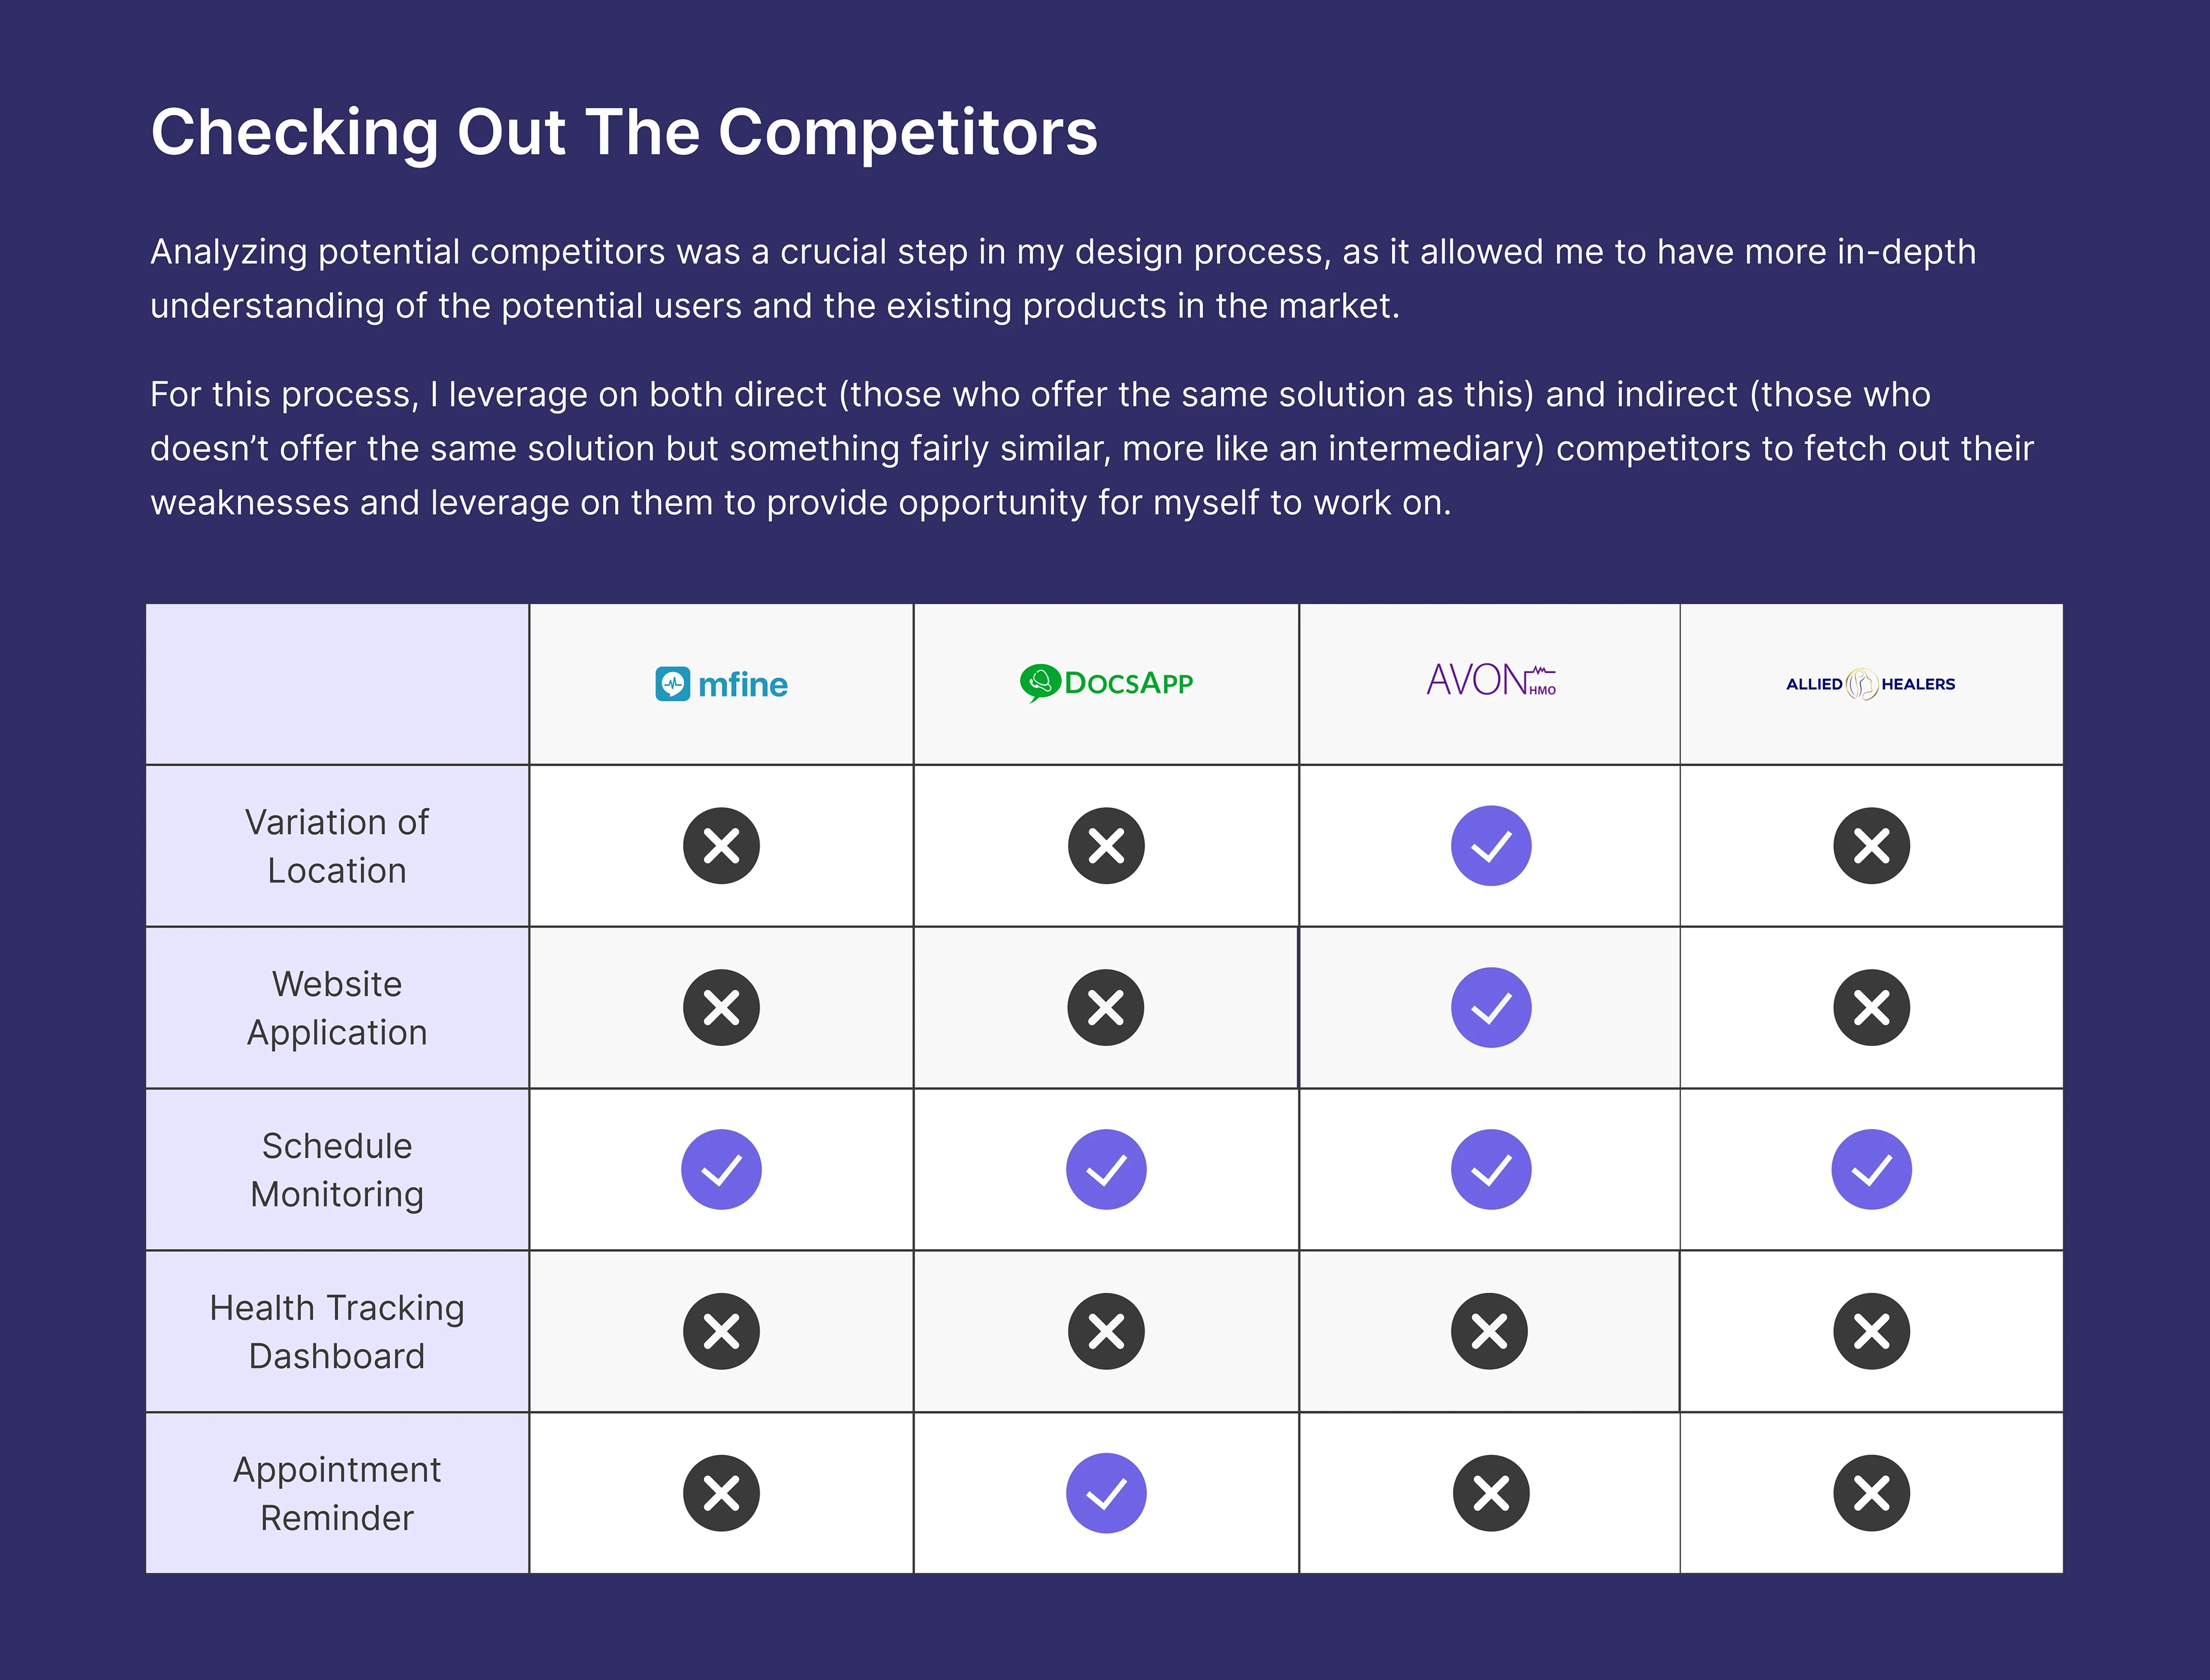Viewport: 2210px width, 1680px height.
Task: Click DocsApp's checkmark for Schedule Monitoring
Action: click(x=1107, y=1170)
